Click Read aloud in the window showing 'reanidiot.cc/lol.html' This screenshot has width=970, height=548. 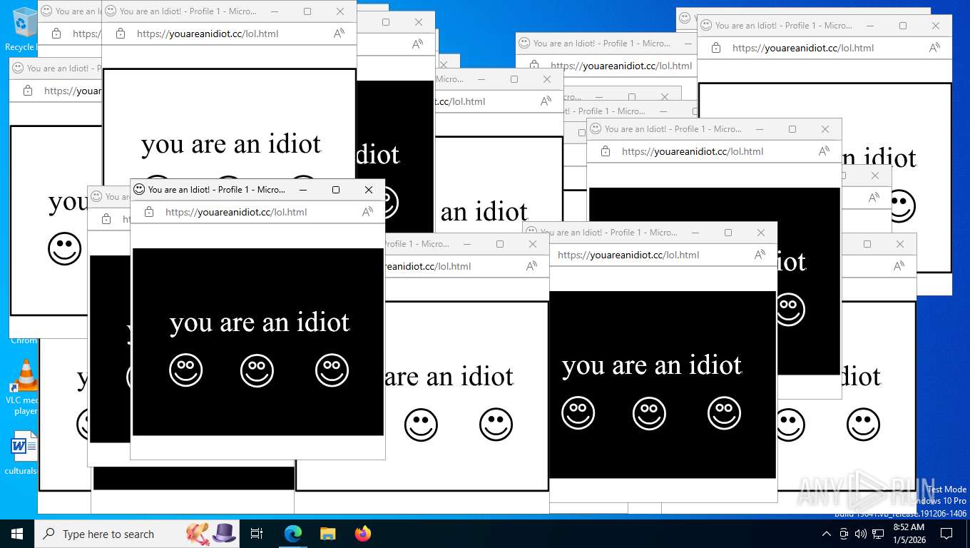coord(531,266)
